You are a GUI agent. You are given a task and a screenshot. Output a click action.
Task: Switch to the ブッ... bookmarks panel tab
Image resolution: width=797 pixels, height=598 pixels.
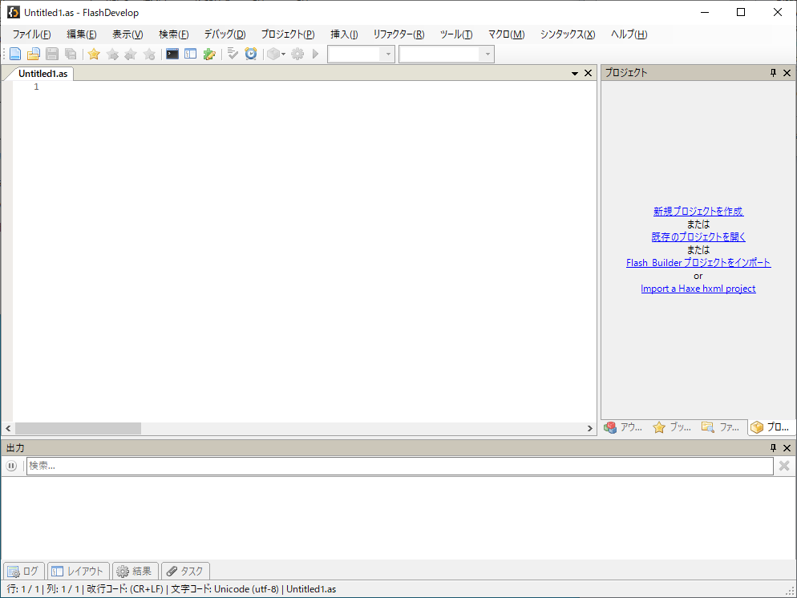click(673, 427)
